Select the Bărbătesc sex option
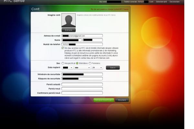The width and height of the screenshot is (194, 129). pos(77,63)
